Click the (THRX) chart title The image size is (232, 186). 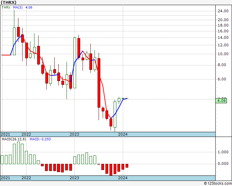tap(9, 2)
